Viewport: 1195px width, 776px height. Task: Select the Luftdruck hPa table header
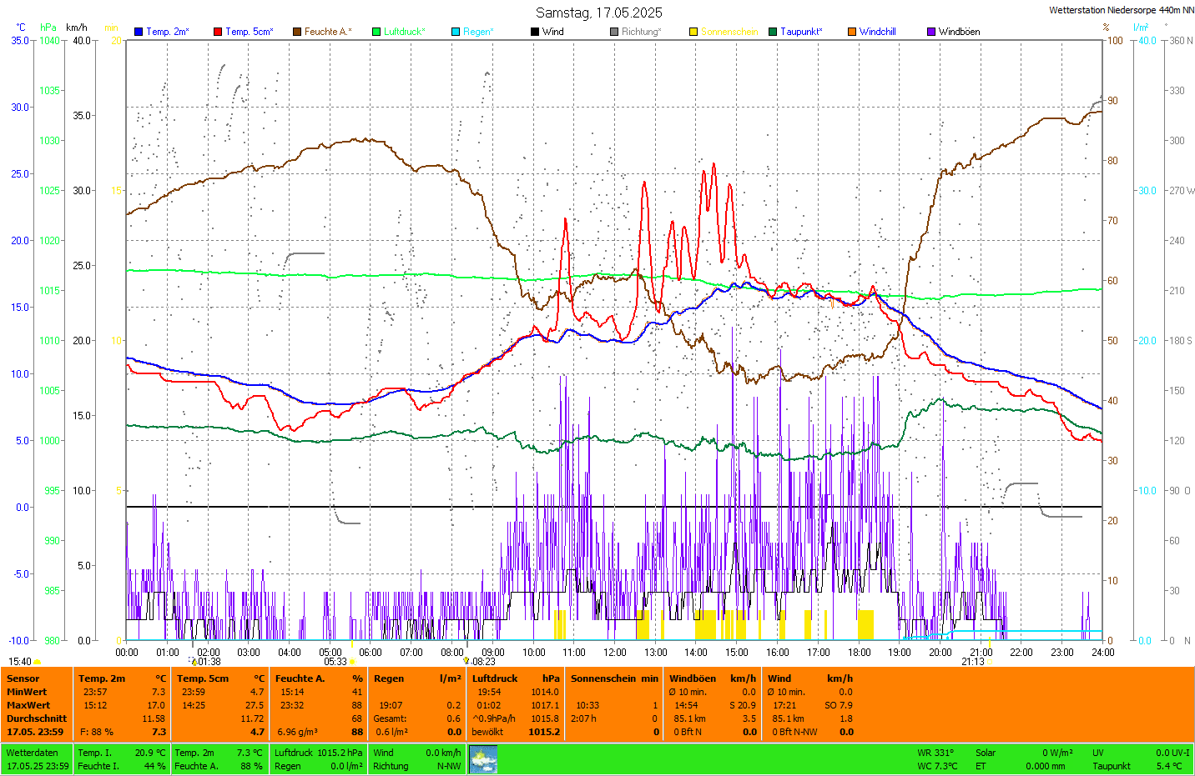(x=515, y=678)
